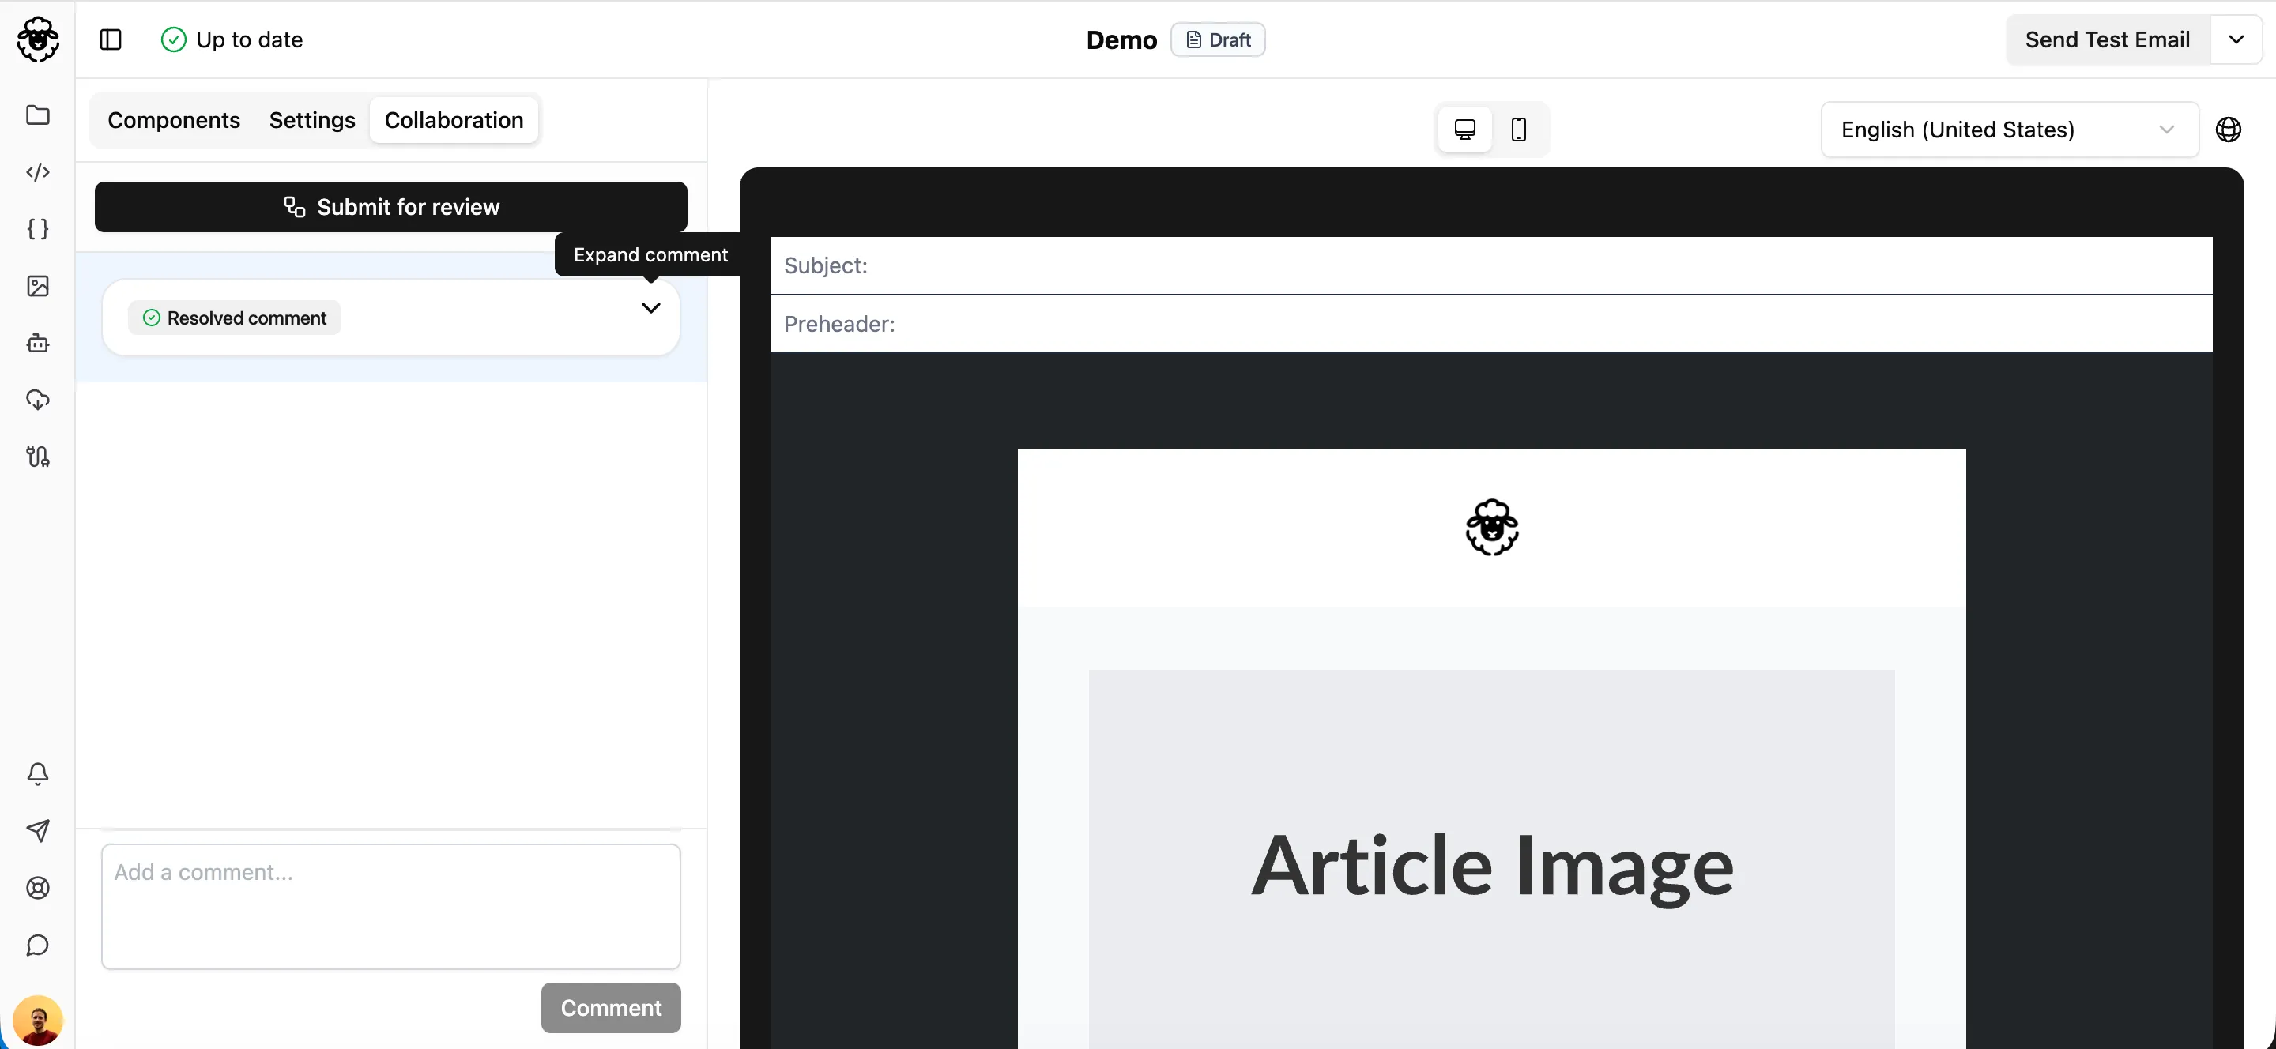This screenshot has width=2276, height=1049.
Task: Switch to the Components tab
Action: (x=174, y=120)
